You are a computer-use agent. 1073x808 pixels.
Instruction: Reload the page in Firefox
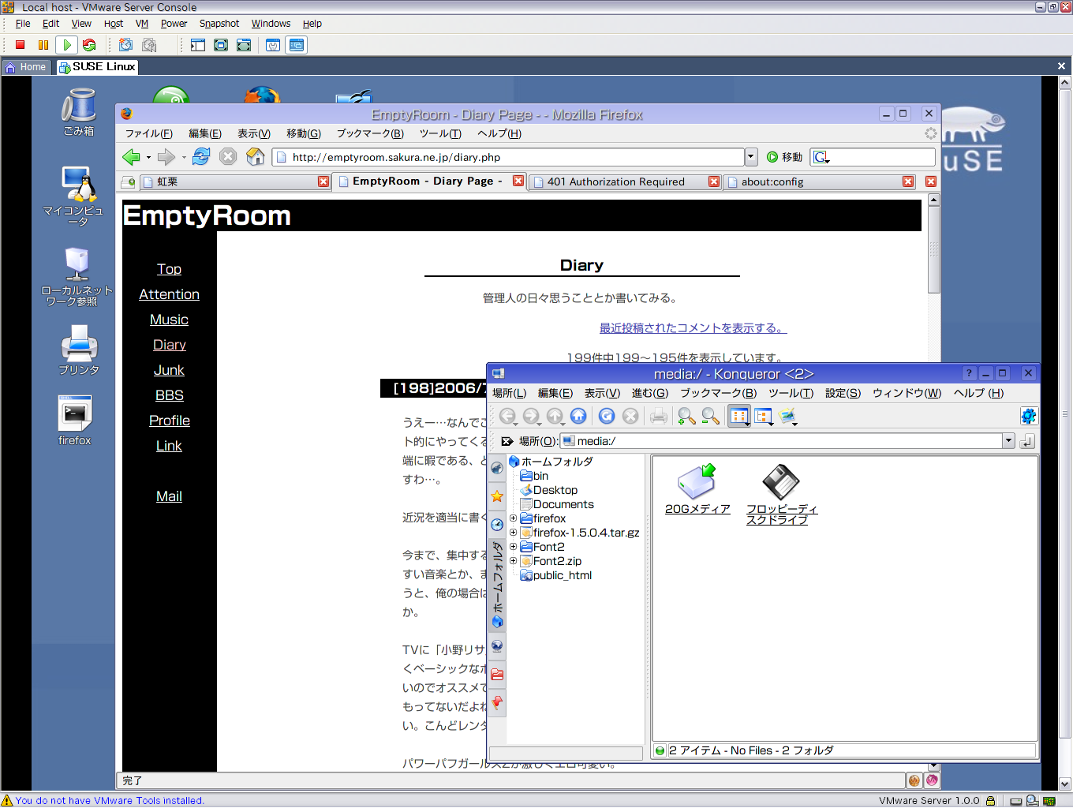(x=201, y=156)
